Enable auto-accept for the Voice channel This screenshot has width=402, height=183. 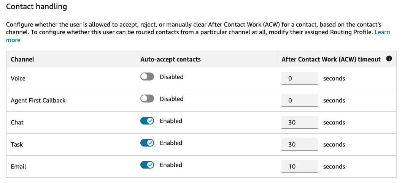(147, 77)
